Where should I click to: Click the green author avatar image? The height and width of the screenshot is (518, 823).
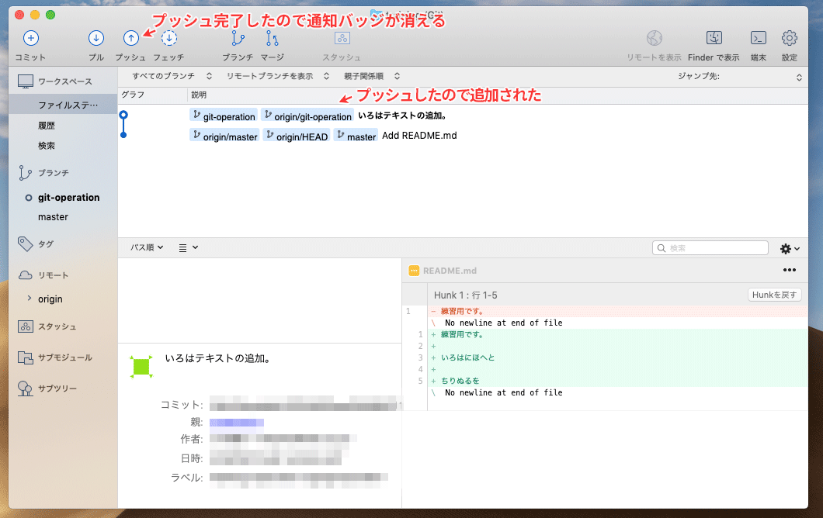[142, 367]
